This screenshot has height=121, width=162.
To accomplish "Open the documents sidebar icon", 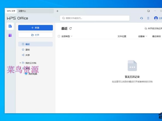I will click(10, 26).
